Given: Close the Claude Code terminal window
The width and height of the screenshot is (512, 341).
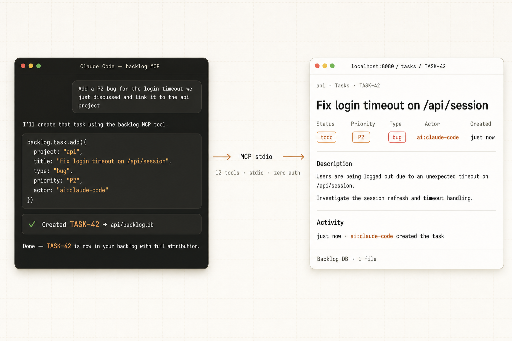Looking at the screenshot, I should tap(23, 66).
